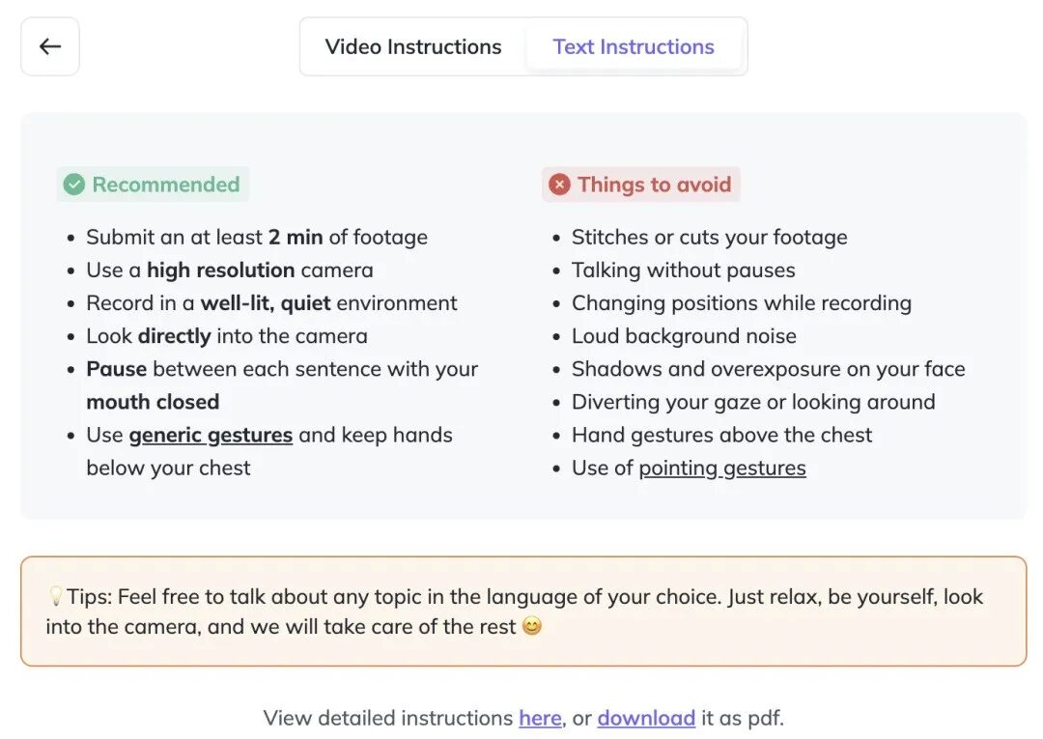
Task: Click the 'Loud background noise' bullet
Action: 684,335
